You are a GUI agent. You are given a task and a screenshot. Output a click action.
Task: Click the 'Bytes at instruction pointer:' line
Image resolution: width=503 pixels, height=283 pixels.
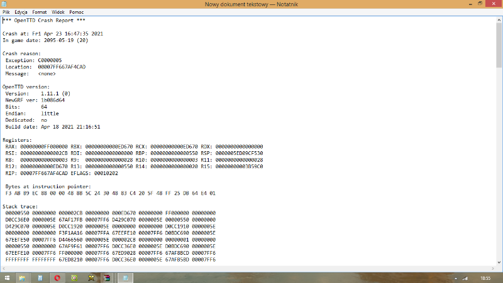click(x=48, y=186)
